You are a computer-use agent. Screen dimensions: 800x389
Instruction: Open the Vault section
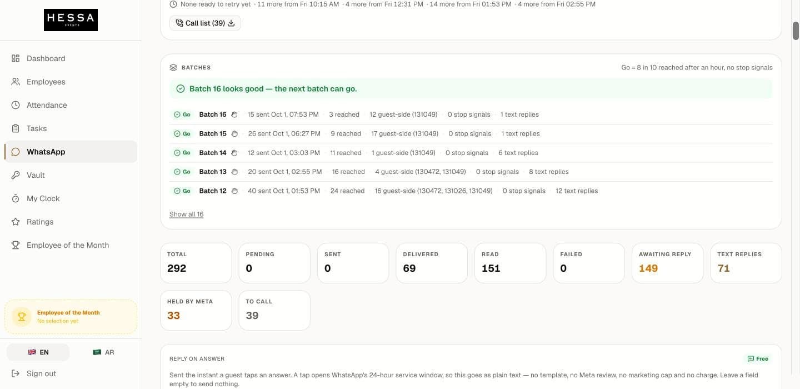tap(71, 175)
